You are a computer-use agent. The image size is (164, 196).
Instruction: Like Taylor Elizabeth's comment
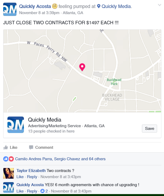pyautogui.click(x=20, y=177)
